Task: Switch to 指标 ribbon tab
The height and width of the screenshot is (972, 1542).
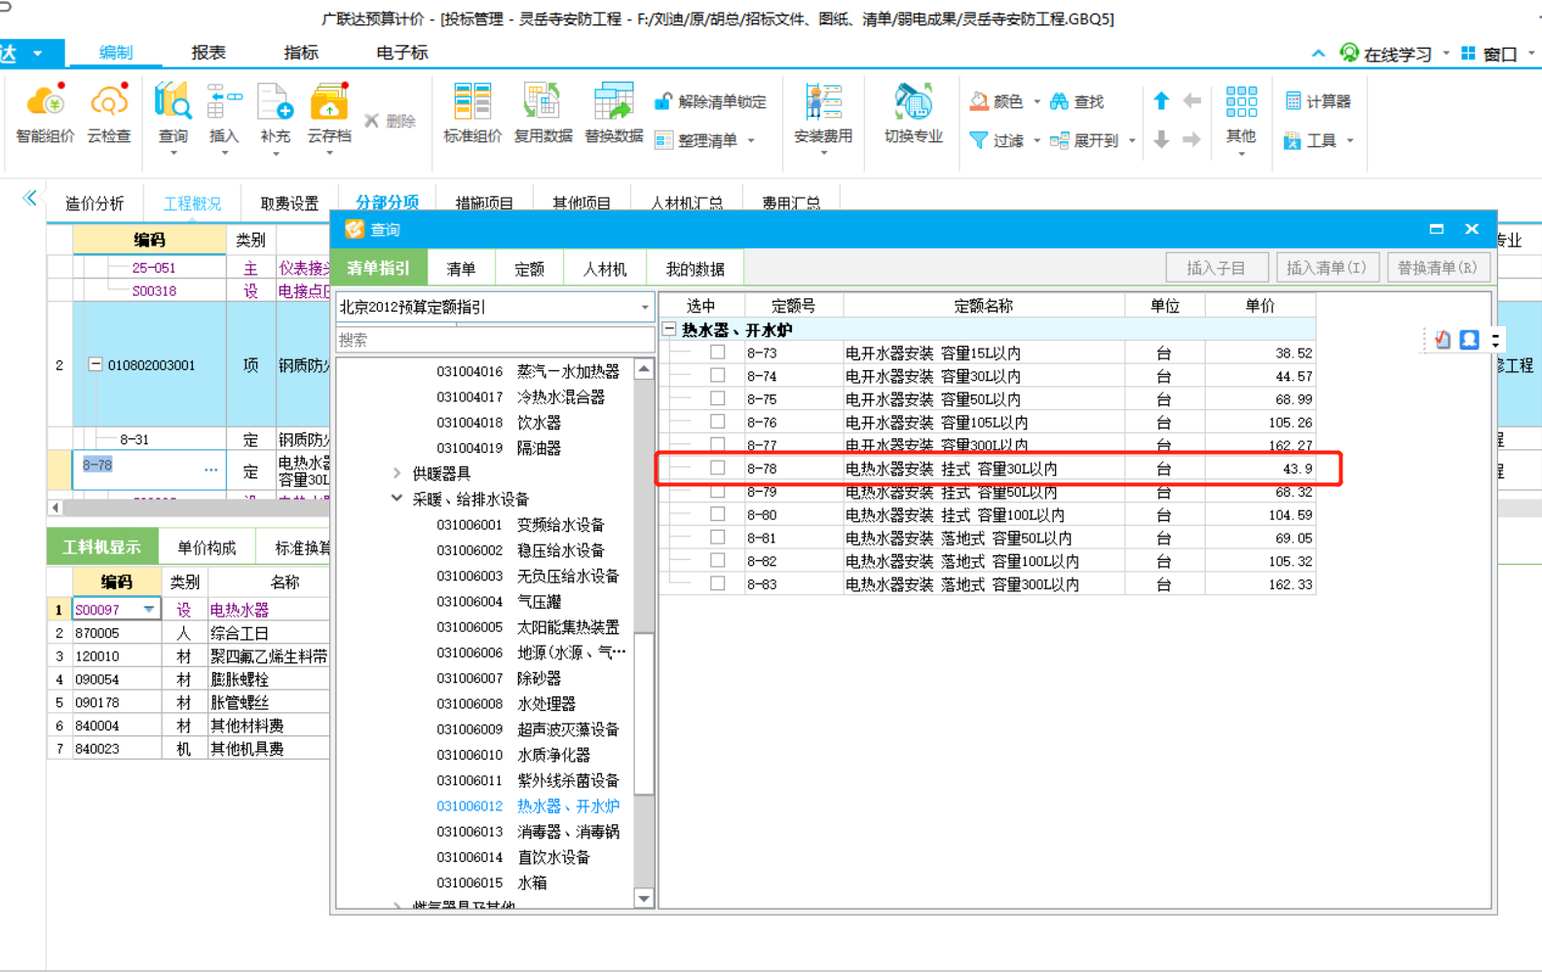Action: coord(301,53)
